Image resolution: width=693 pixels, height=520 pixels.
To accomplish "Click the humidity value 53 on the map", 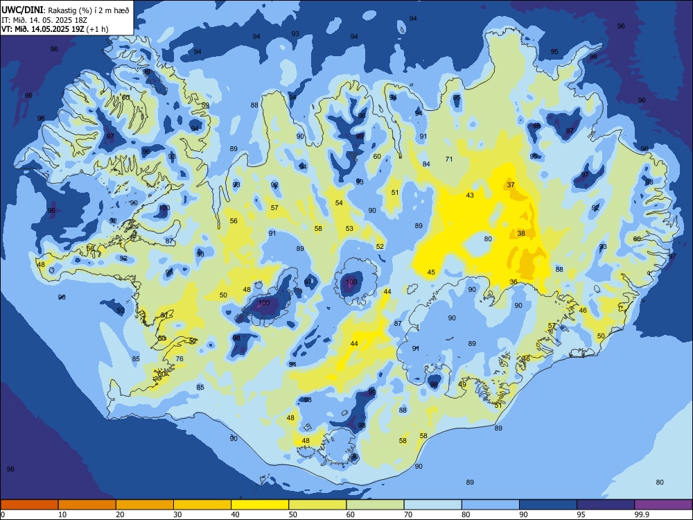I will coord(349,229).
